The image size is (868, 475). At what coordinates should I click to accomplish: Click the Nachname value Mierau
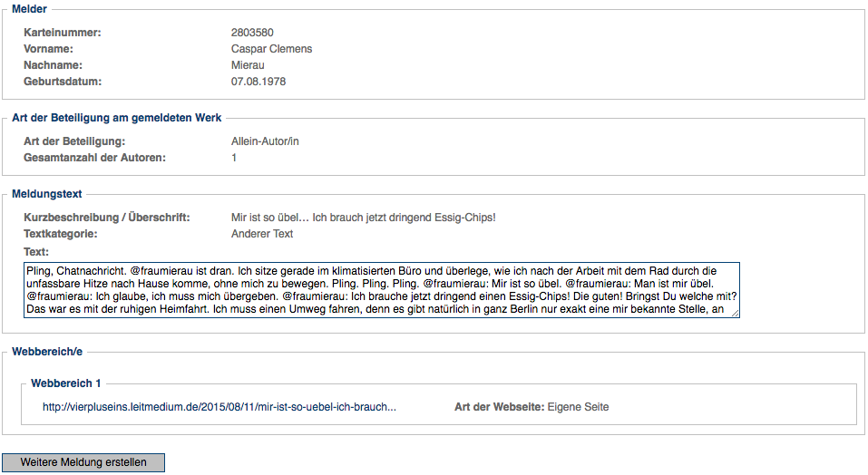pyautogui.click(x=248, y=65)
